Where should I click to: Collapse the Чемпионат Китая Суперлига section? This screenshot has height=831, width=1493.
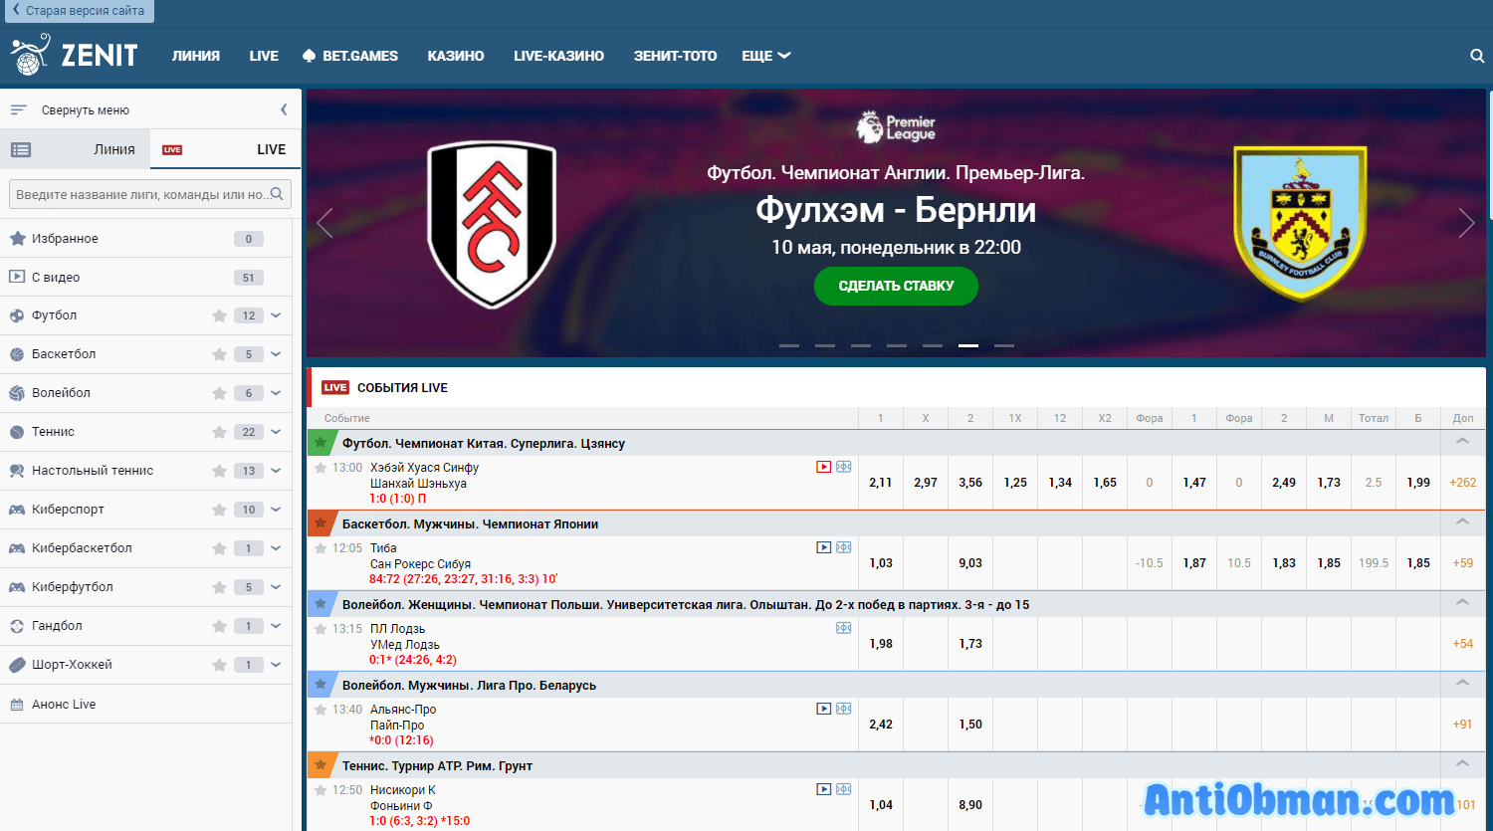pos(1462,441)
